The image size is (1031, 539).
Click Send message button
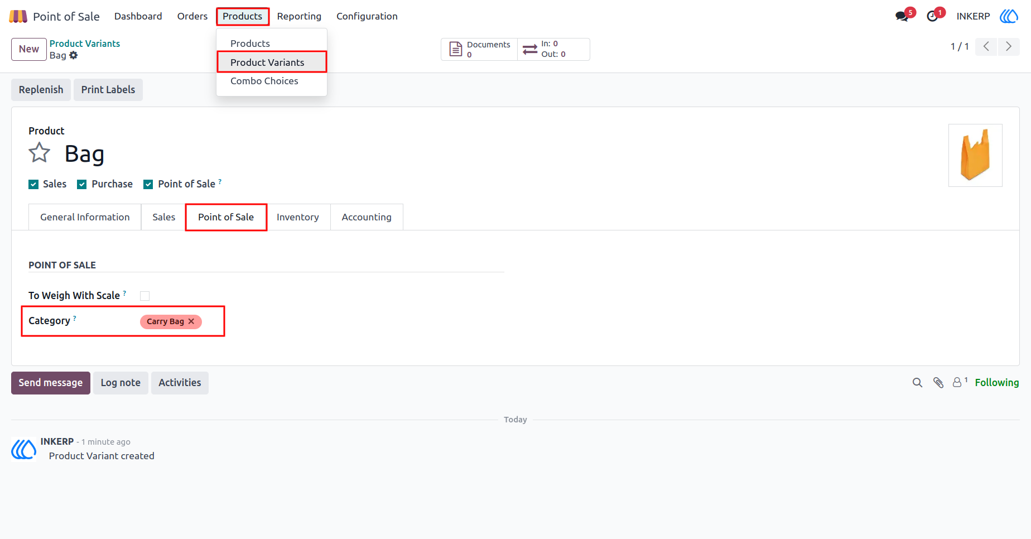click(x=51, y=383)
